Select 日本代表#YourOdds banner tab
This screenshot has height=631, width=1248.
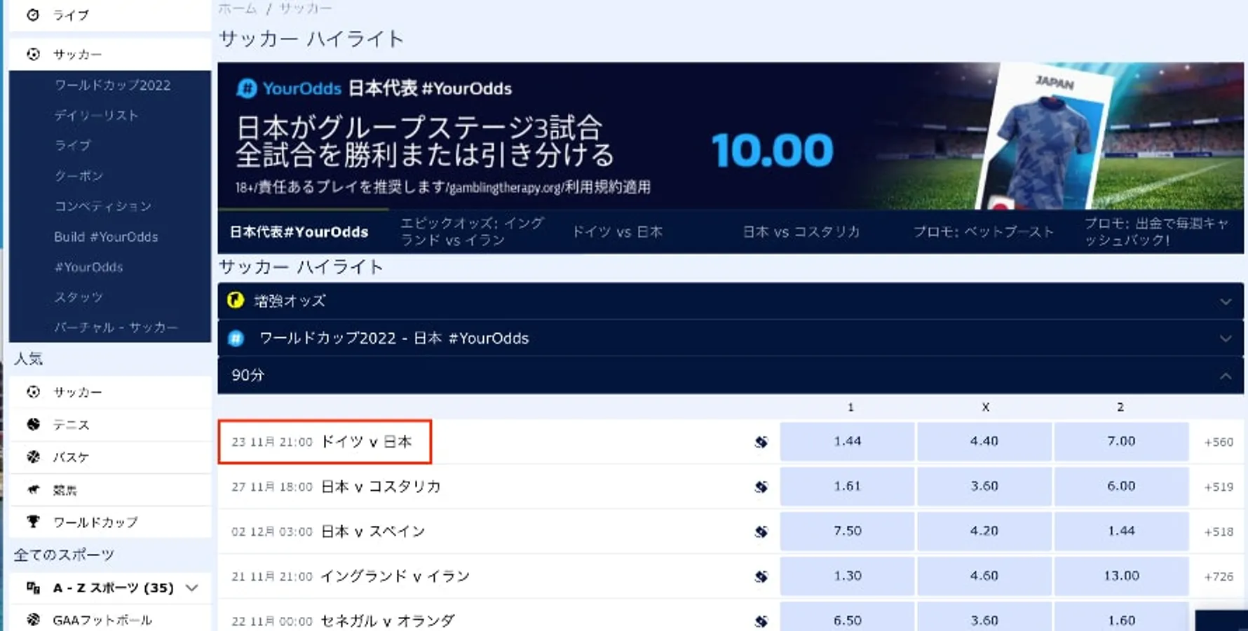(x=299, y=232)
